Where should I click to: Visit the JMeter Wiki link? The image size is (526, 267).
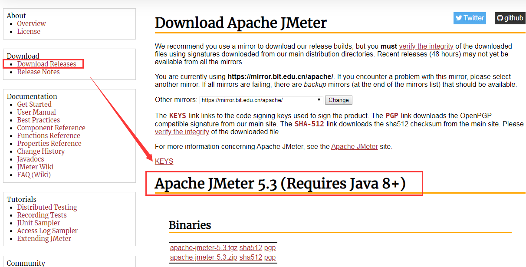(x=35, y=167)
